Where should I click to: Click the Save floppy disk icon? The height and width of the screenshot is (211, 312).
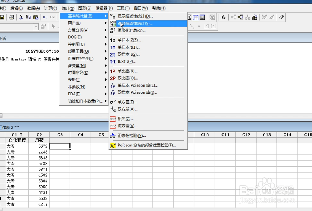2,17
